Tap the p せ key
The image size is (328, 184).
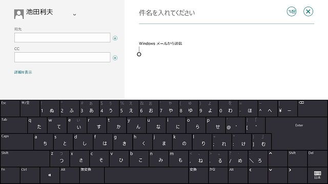215,125
